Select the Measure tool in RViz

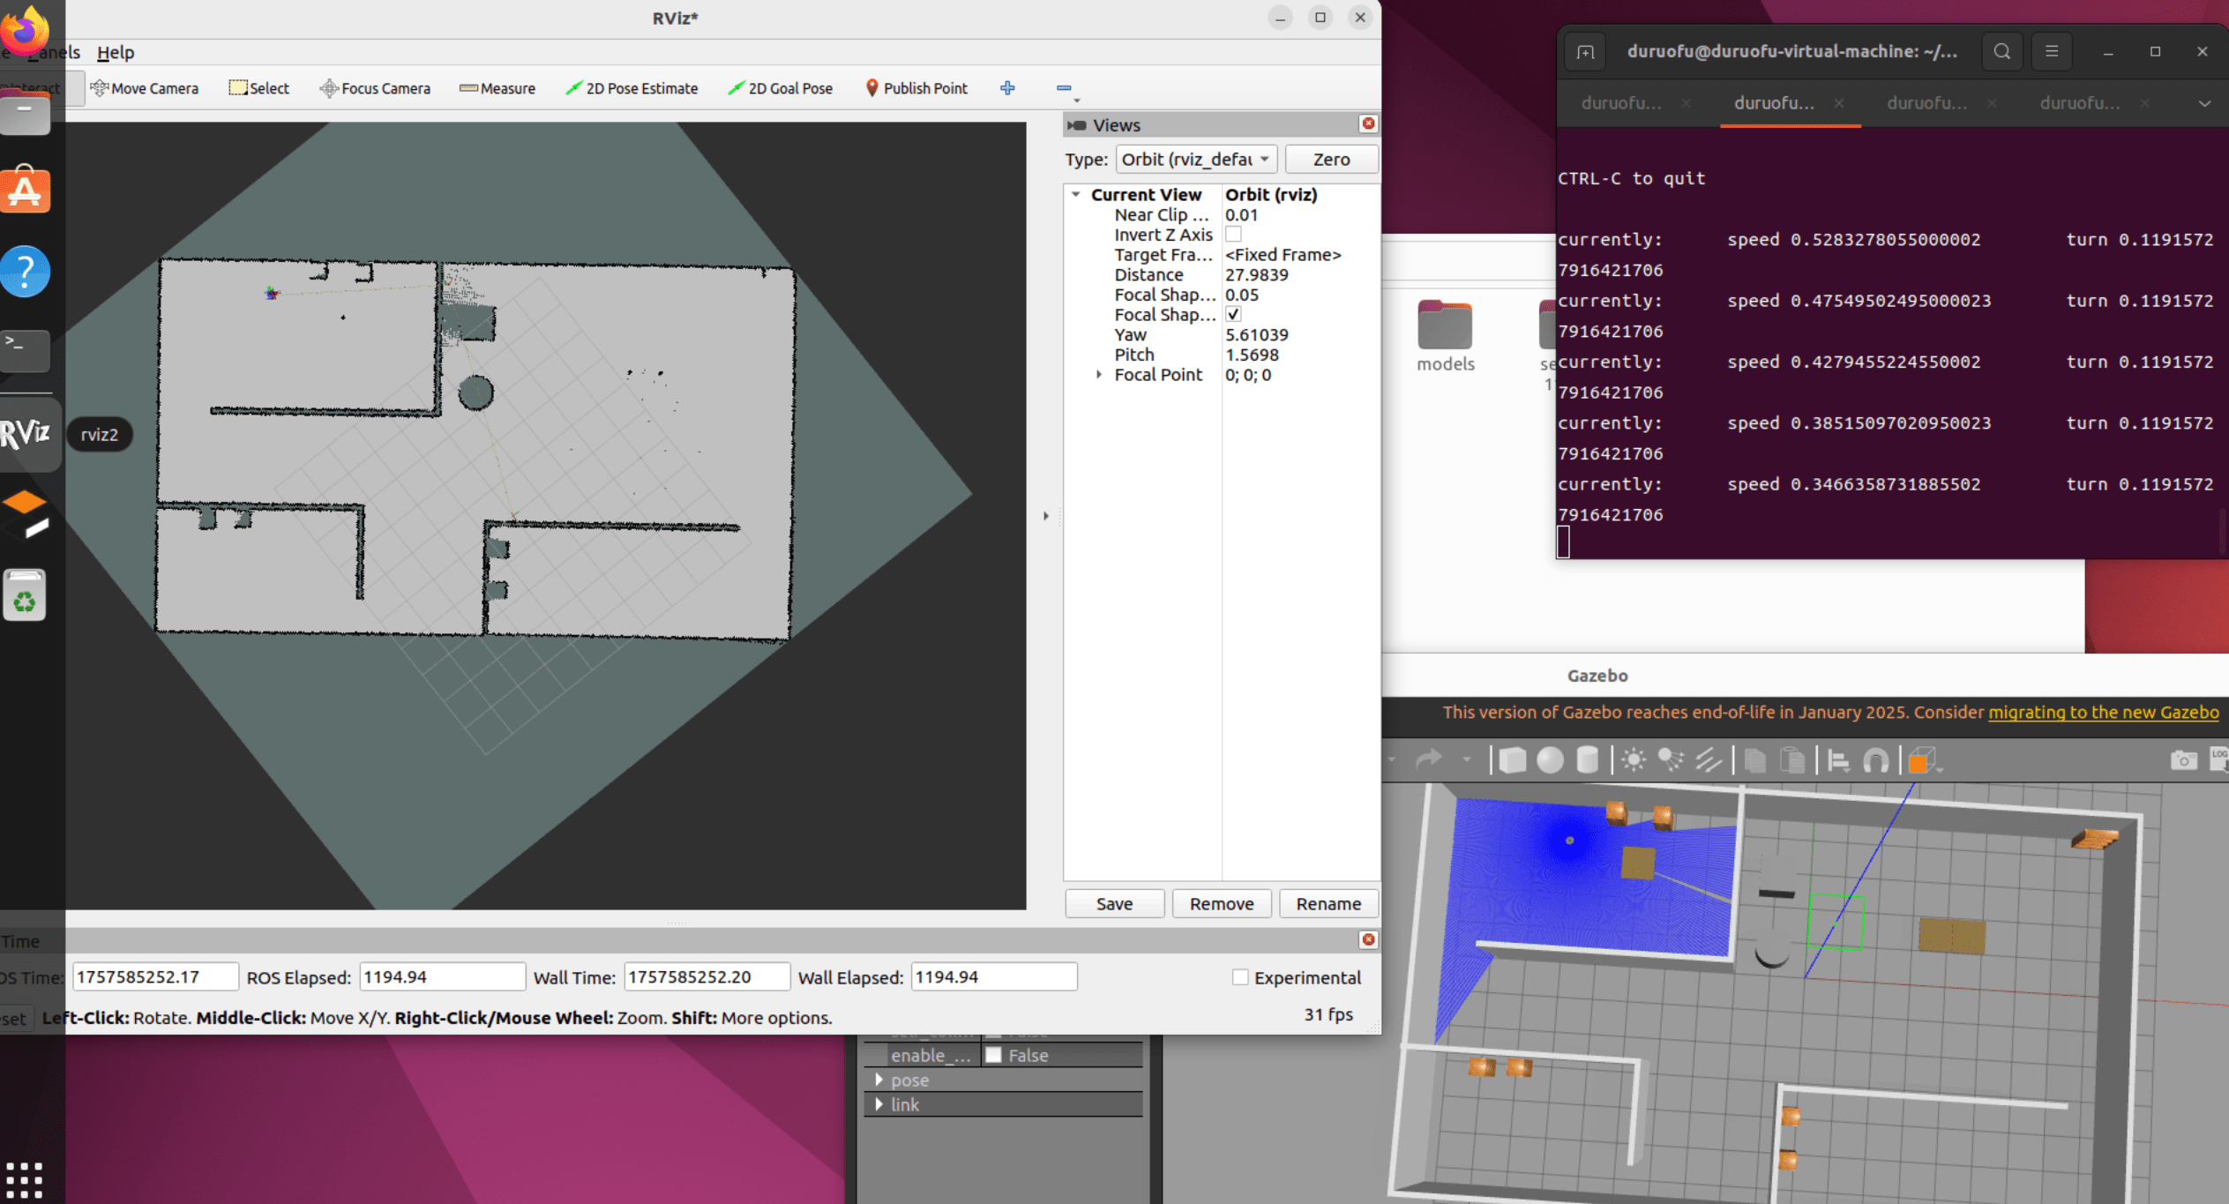(x=497, y=88)
